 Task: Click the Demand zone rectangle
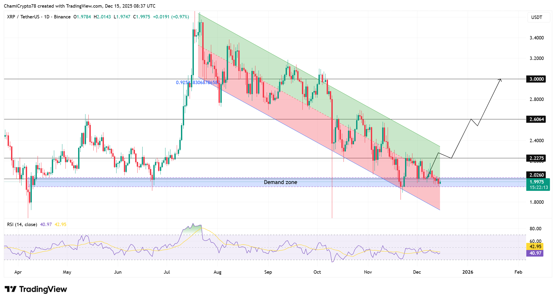click(x=280, y=182)
